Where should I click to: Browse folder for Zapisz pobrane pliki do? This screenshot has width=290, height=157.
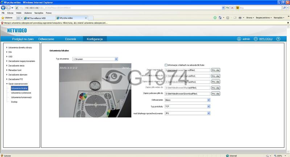pyautogui.click(x=216, y=94)
